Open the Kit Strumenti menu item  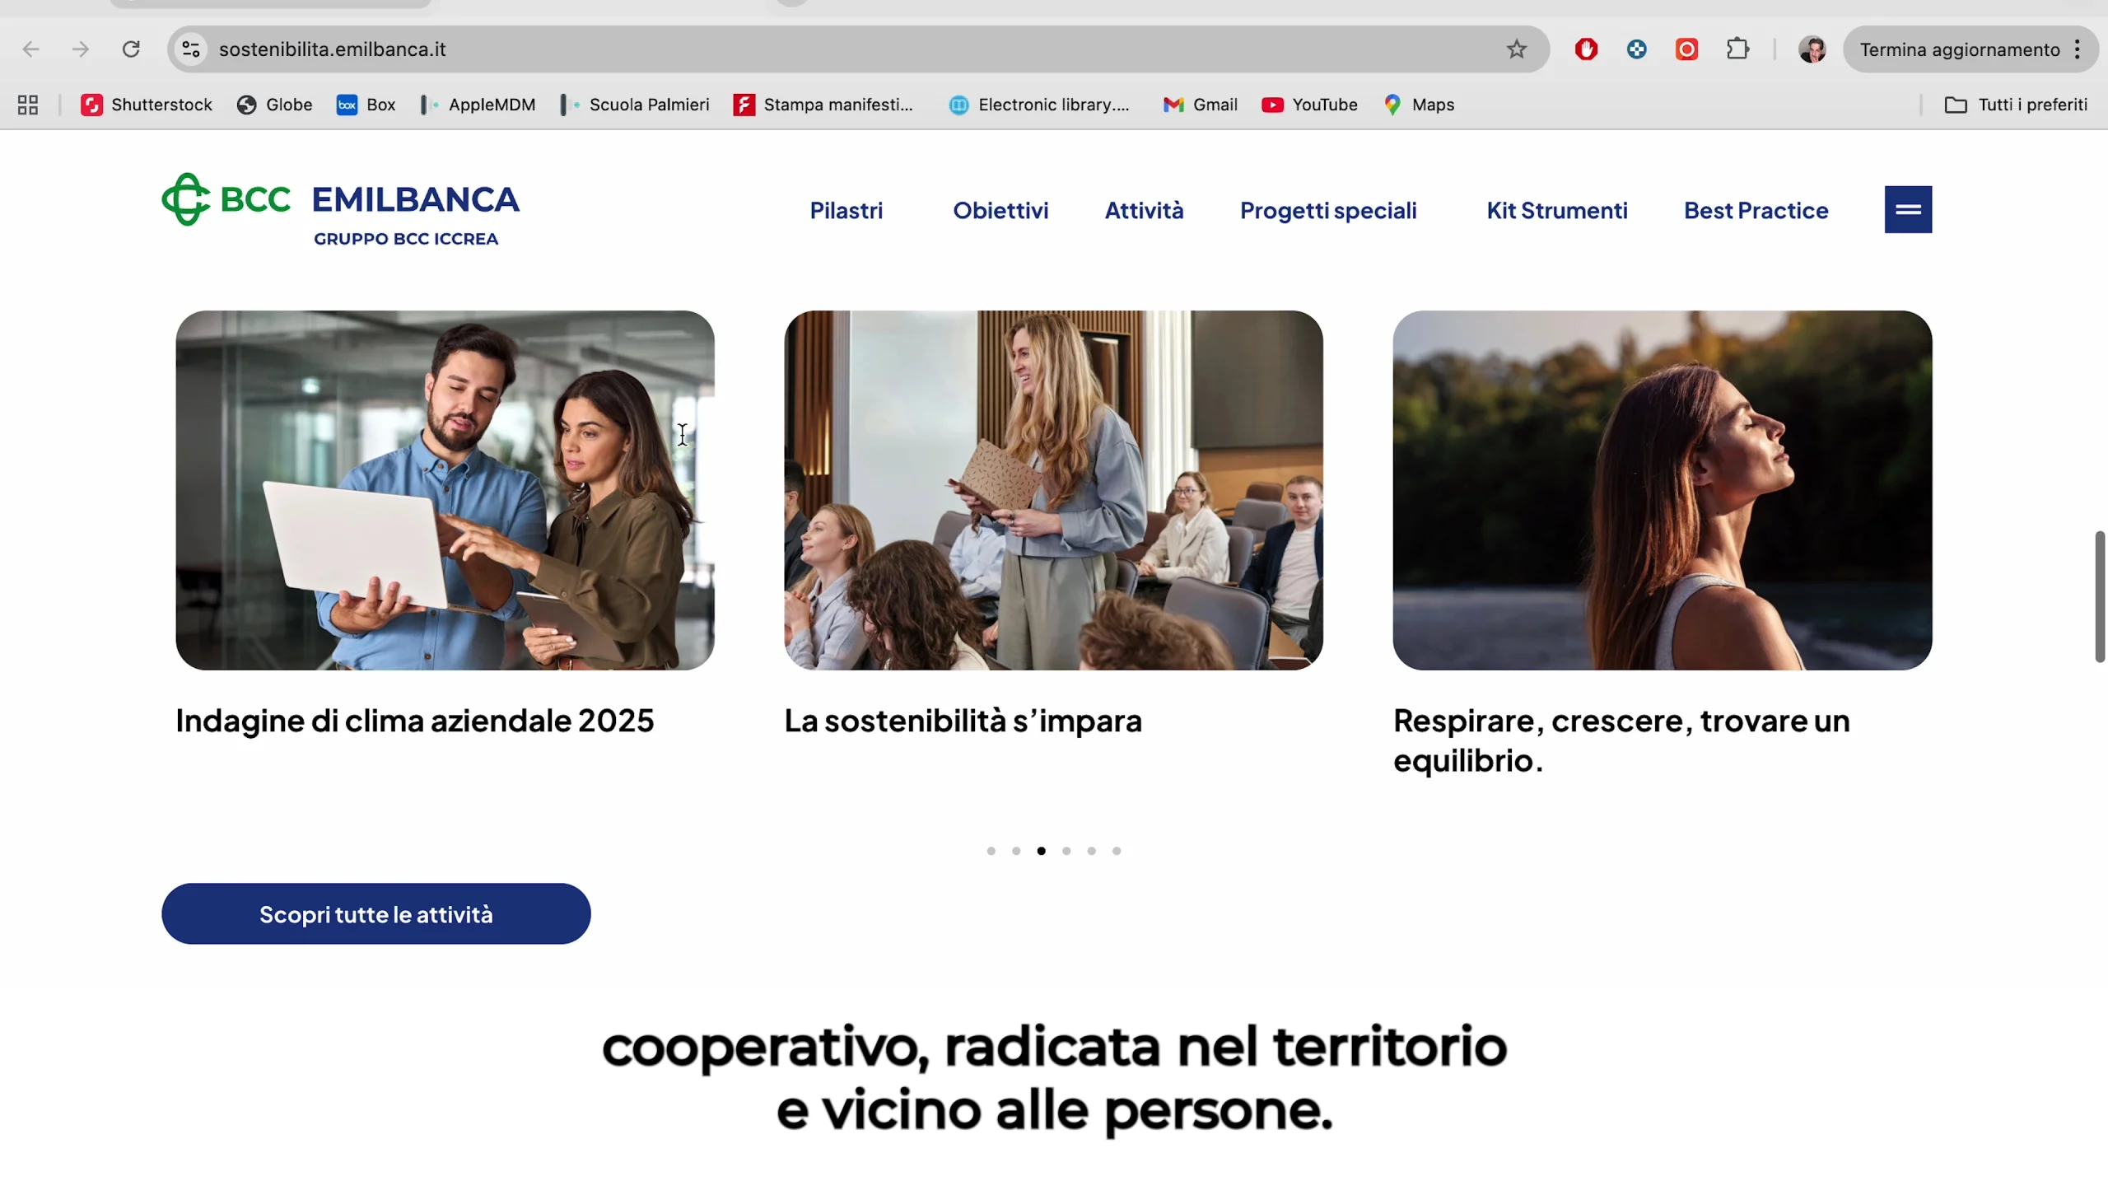point(1556,210)
